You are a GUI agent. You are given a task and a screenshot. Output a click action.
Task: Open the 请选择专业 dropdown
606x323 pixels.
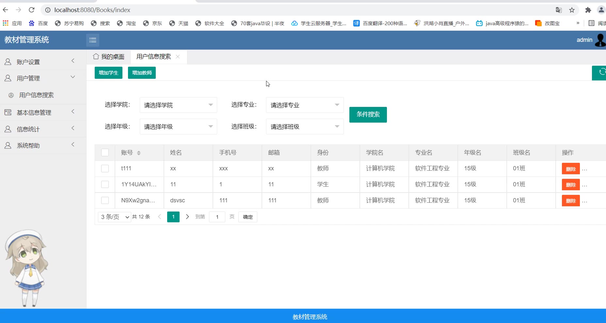pyautogui.click(x=305, y=105)
